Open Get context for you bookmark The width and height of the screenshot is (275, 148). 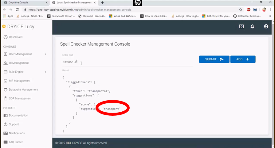(216, 16)
